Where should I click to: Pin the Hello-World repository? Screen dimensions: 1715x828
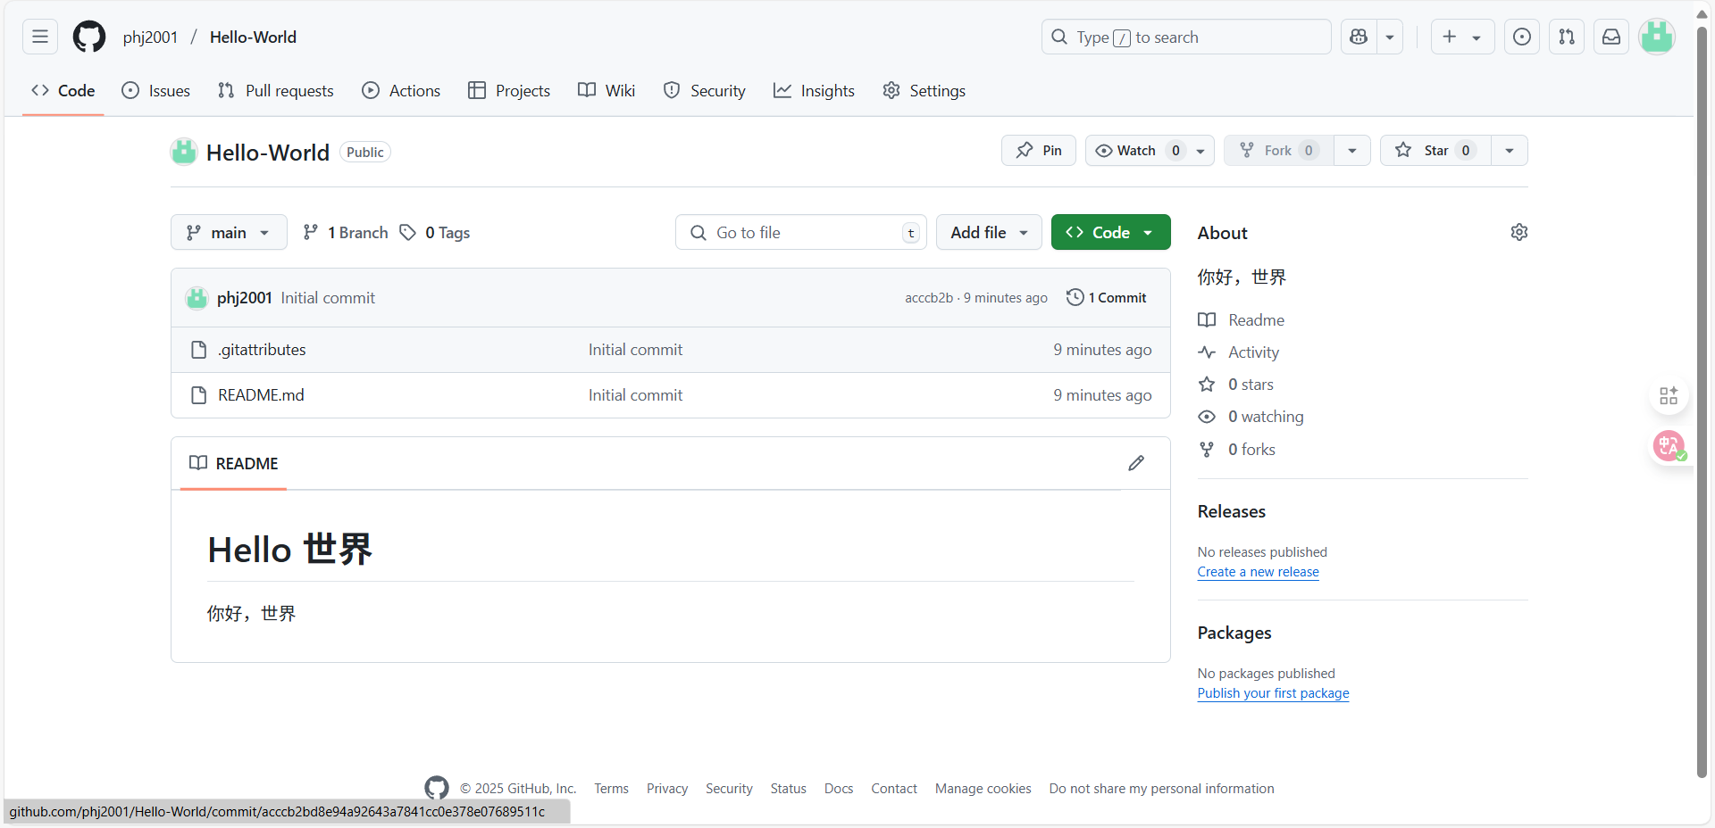tap(1038, 150)
